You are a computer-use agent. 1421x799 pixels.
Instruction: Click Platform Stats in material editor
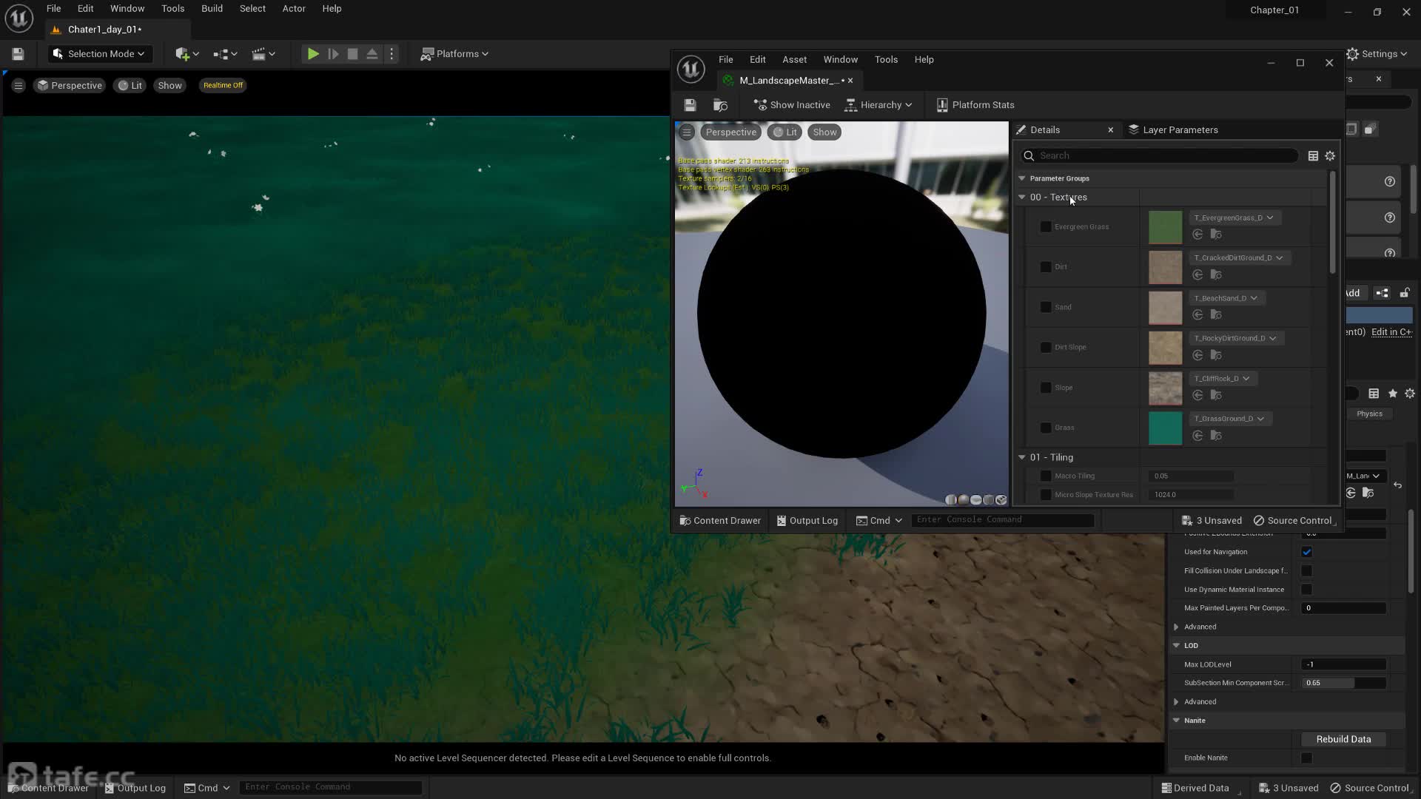975,105
